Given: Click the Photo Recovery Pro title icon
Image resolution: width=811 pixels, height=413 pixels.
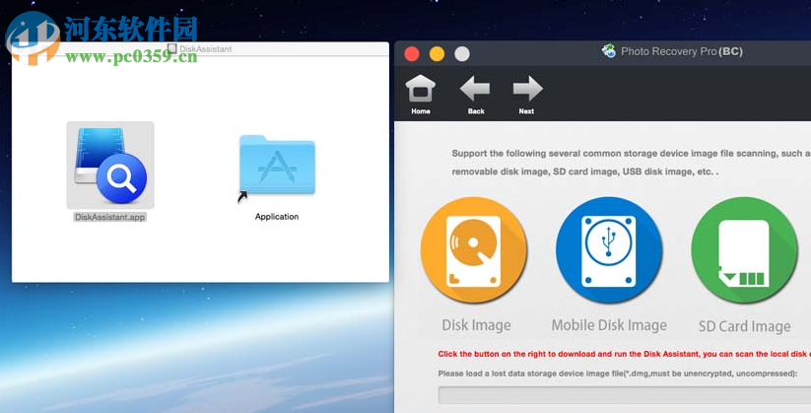Looking at the screenshot, I should (609, 50).
